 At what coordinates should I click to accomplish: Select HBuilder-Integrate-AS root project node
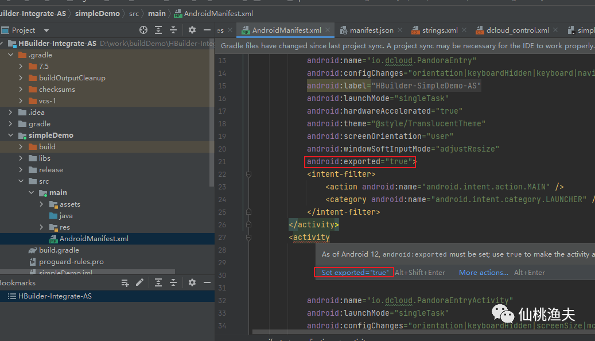[x=57, y=43]
